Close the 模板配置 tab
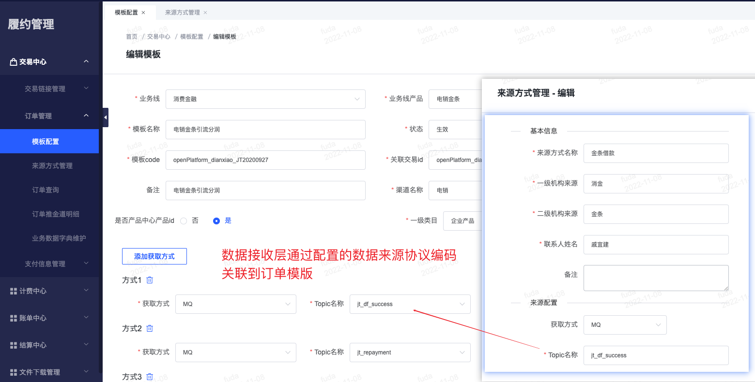The image size is (755, 382). click(143, 13)
